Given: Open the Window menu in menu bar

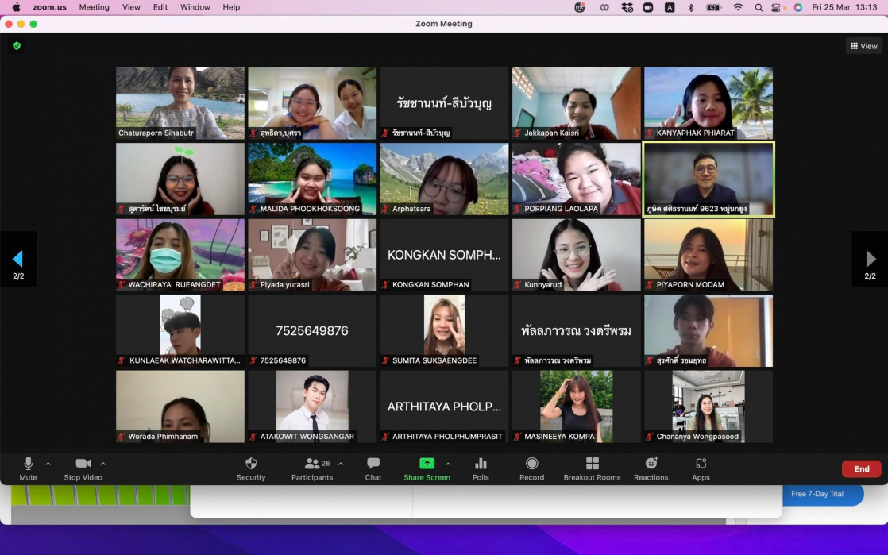Looking at the screenshot, I should tap(195, 7).
